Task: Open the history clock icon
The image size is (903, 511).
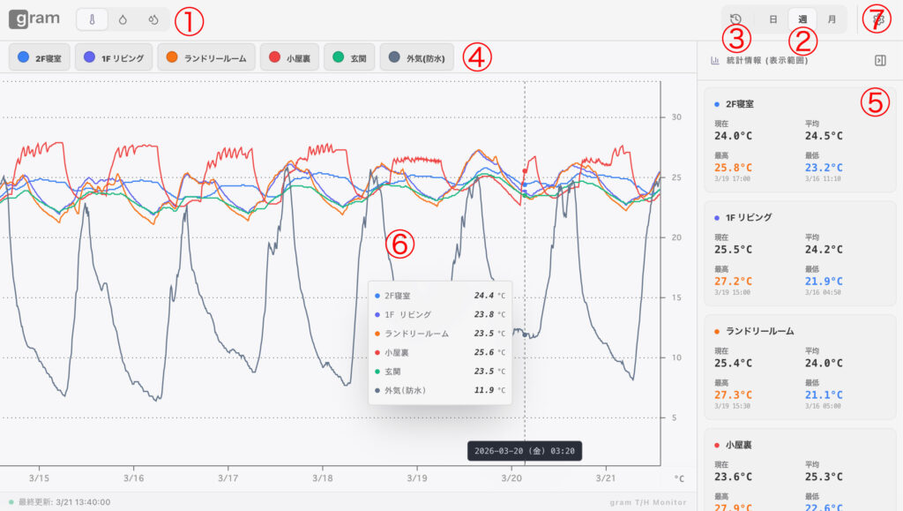Action: click(x=736, y=19)
